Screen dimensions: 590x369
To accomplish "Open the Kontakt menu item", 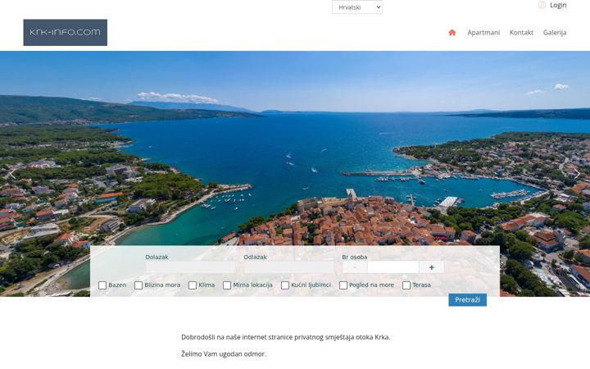I will pyautogui.click(x=521, y=32).
